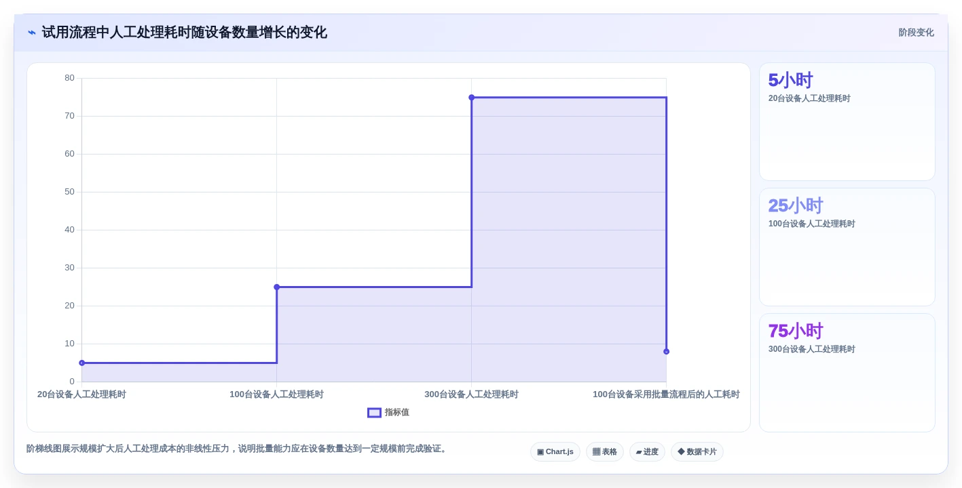
Task: Click x-axis label 20台设备人工处理耗时
Action: (x=81, y=394)
